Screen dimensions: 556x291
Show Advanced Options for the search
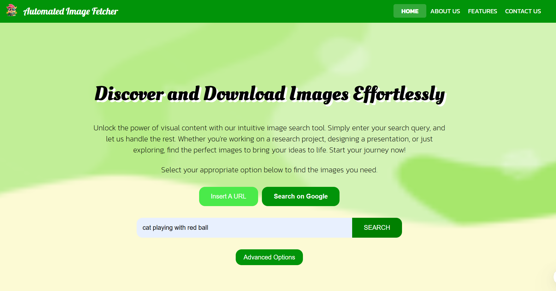(269, 257)
